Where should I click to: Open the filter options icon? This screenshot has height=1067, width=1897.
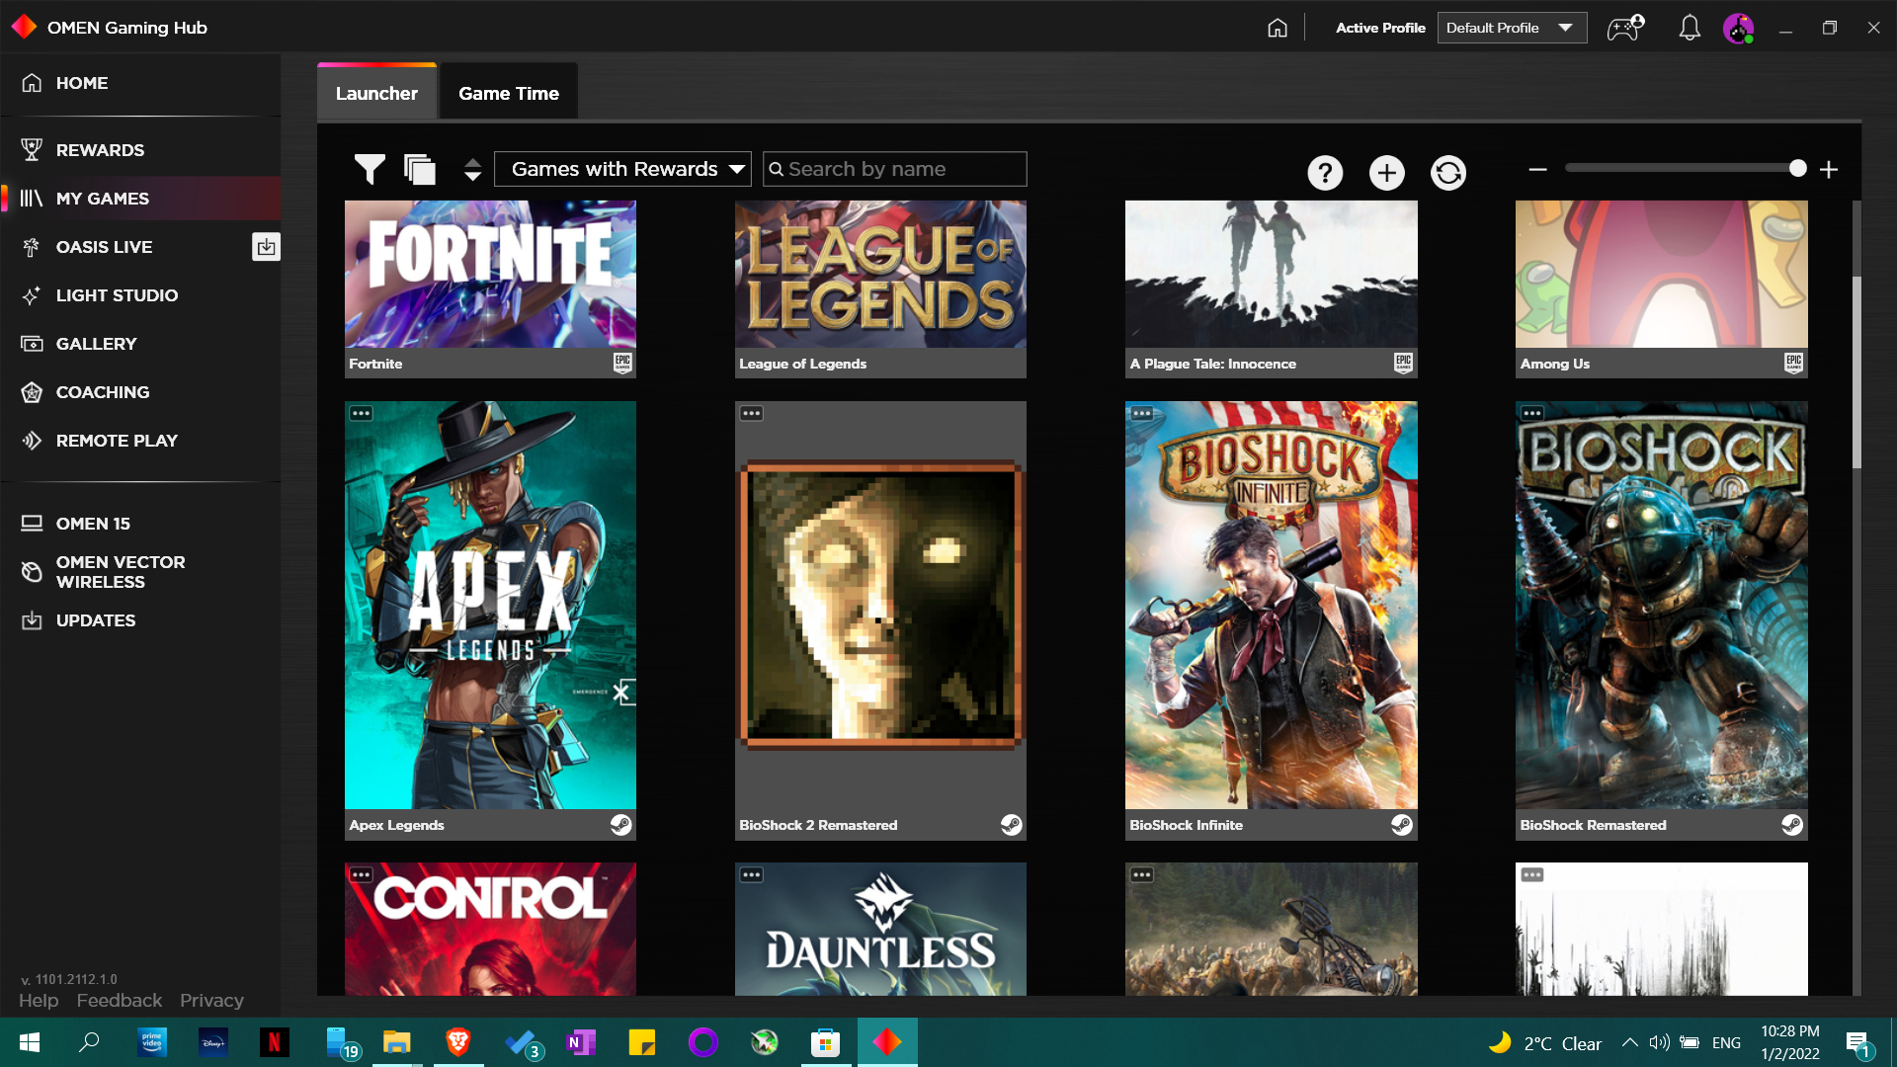[370, 169]
